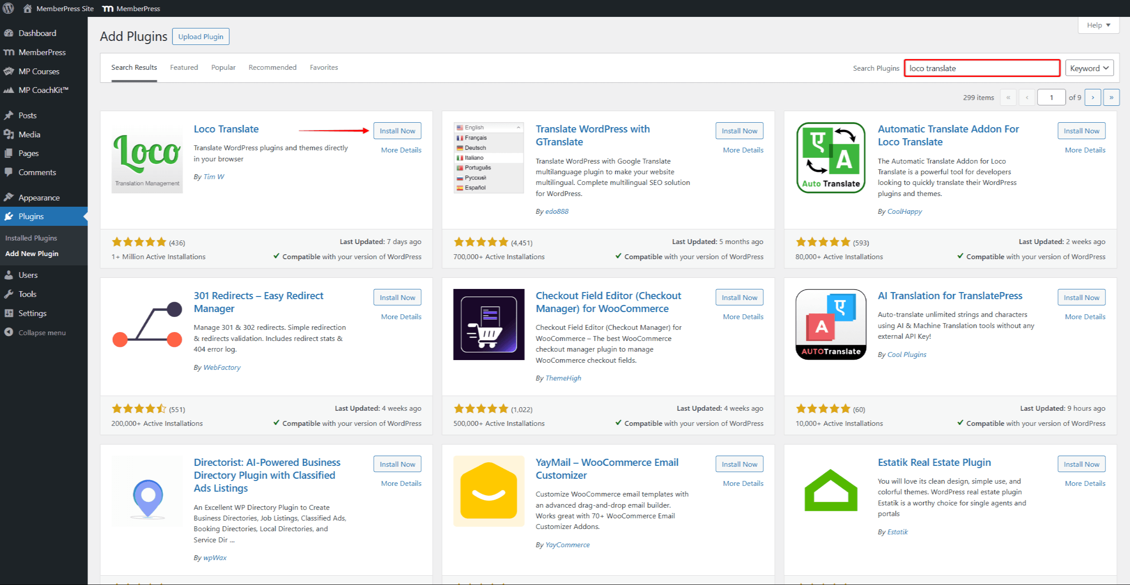Open the Appearance brush icon
The image size is (1130, 585).
pos(8,198)
